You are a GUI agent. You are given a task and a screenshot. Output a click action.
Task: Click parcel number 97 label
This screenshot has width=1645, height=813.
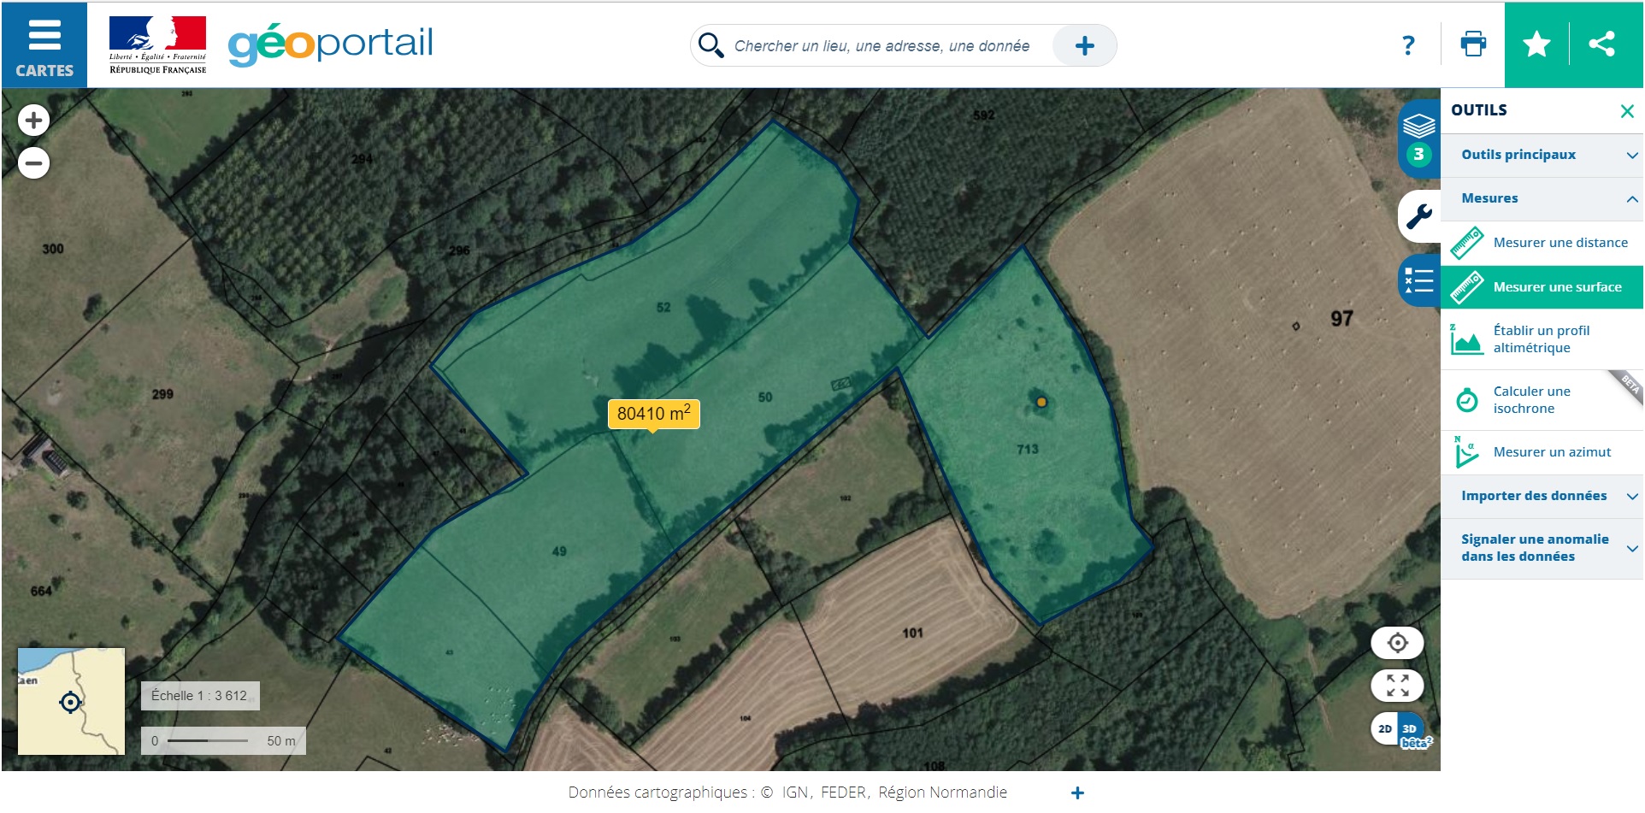click(x=1341, y=319)
